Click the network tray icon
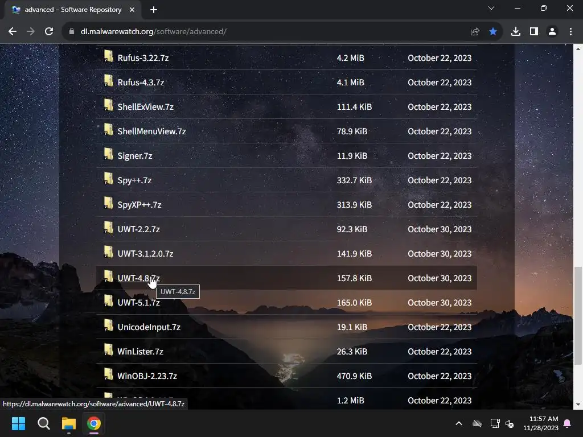Image resolution: width=583 pixels, height=437 pixels. click(495, 423)
